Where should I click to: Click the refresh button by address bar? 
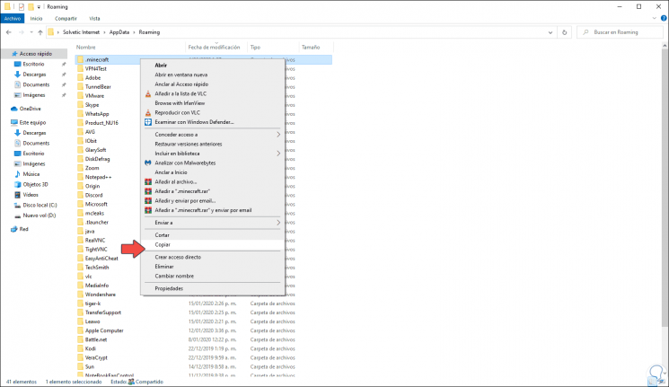(x=565, y=32)
